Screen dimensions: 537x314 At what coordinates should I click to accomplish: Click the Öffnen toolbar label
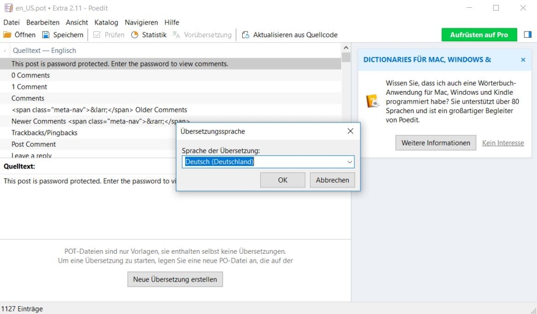coord(25,35)
